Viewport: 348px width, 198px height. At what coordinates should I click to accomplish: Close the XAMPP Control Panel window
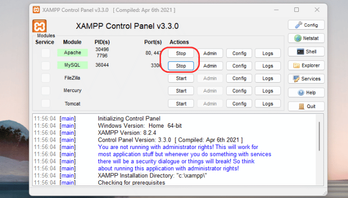(317, 10)
